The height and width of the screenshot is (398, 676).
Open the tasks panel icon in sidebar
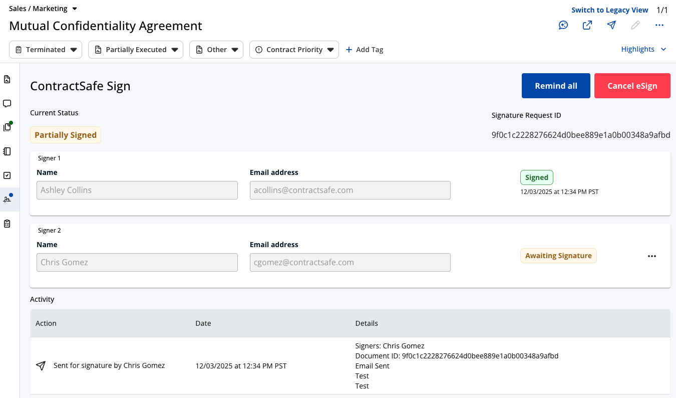(7, 175)
